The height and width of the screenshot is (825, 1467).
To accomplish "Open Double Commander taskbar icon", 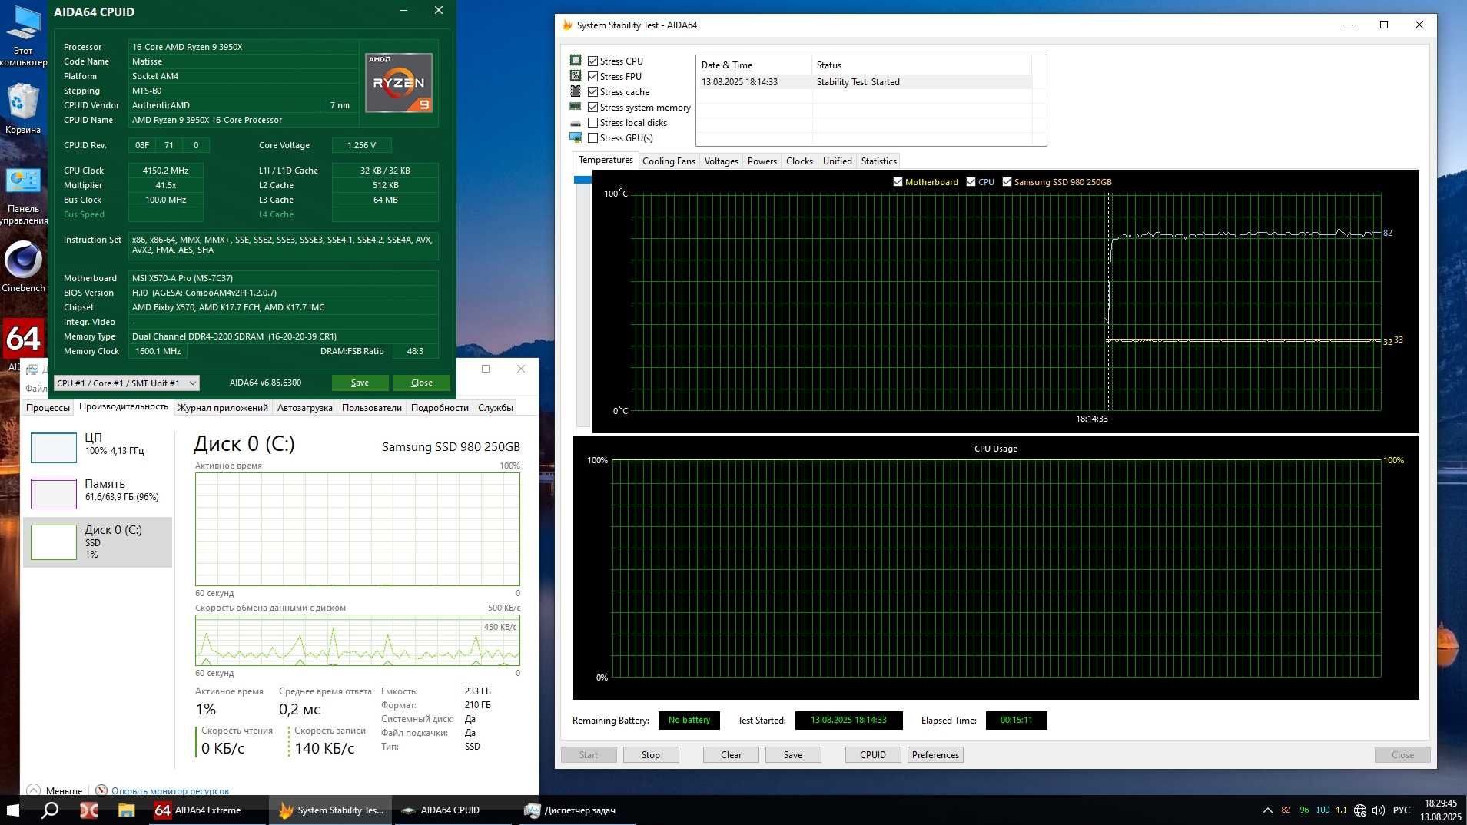I will coord(89,810).
